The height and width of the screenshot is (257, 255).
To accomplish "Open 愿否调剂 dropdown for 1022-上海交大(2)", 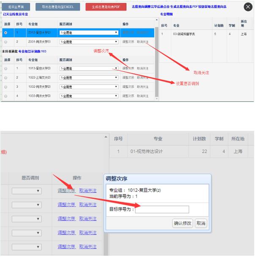I will click(89, 78).
